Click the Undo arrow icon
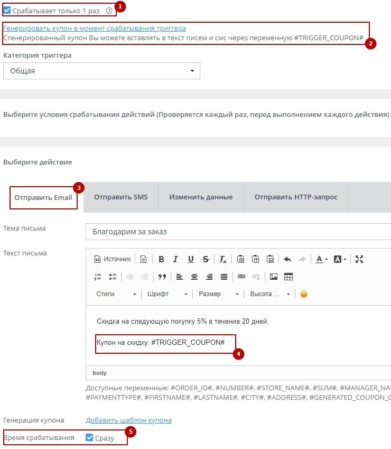Viewport: 391px width, 449px height. (x=287, y=259)
